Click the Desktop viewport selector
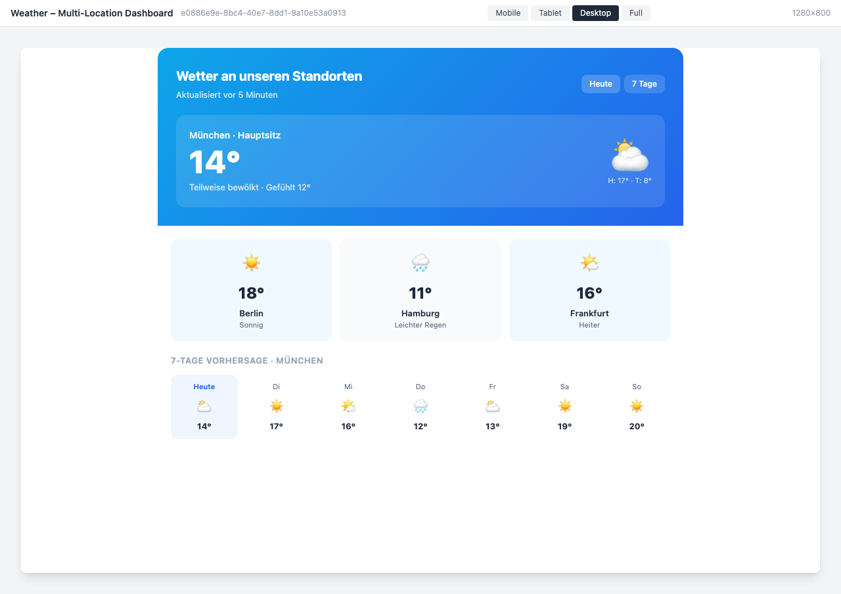 [595, 12]
